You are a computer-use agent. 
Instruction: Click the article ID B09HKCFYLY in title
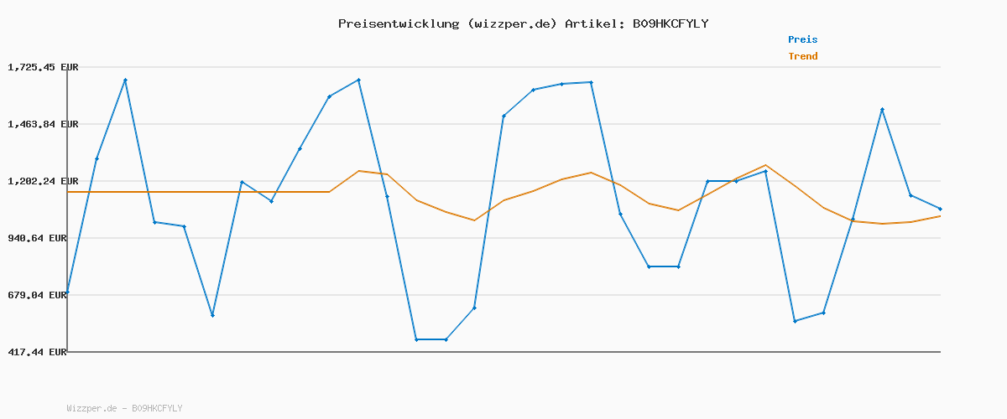coord(670,23)
